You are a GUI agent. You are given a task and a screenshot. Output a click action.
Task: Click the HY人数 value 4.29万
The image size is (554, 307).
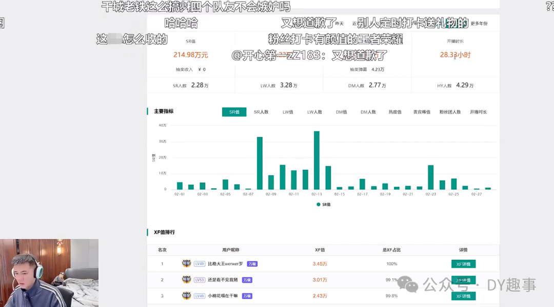[465, 85]
